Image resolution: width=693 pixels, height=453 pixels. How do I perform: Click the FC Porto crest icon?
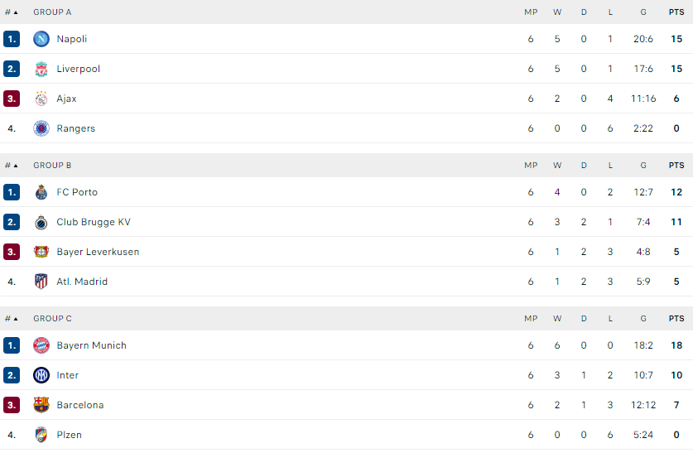(41, 192)
